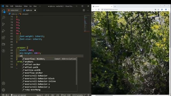Image resolution: width=171 pixels, height=96 pixels.
Task: Open the Manage gear in activity bar
Action: click(3, 90)
